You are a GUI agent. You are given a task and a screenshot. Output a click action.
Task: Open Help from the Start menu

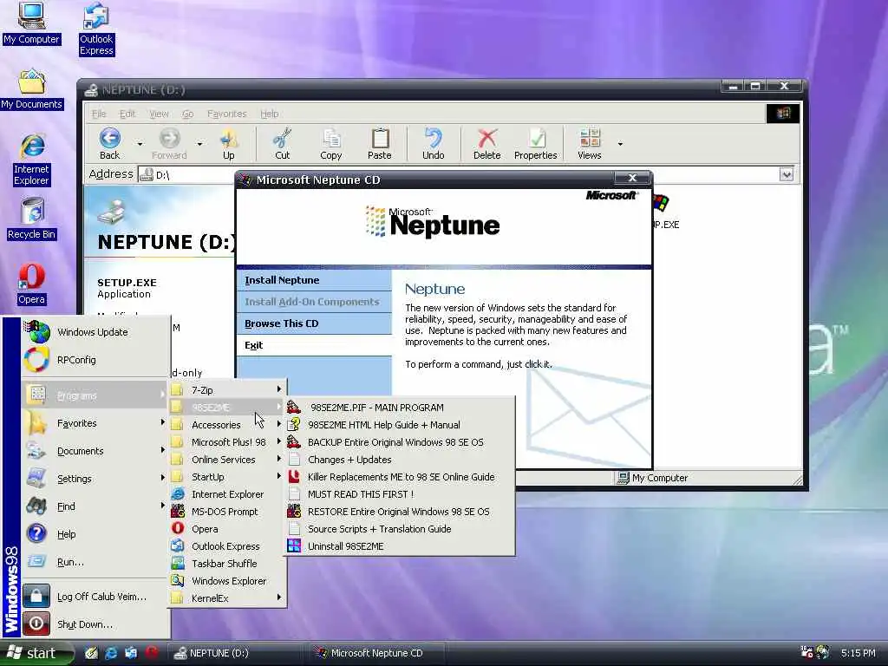95,534
